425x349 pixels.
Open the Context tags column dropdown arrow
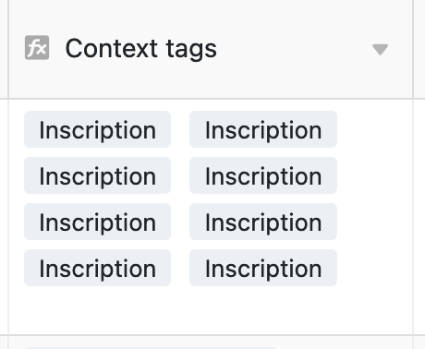(380, 50)
